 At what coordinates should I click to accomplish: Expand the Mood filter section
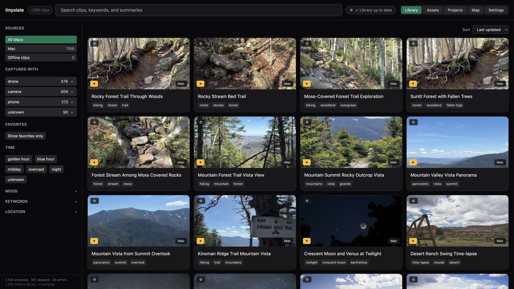[x=41, y=191]
